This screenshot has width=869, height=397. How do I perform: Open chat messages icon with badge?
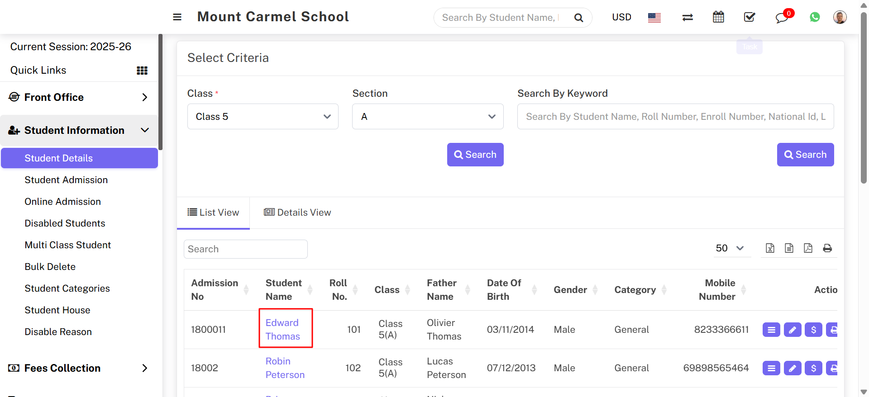[x=782, y=18]
